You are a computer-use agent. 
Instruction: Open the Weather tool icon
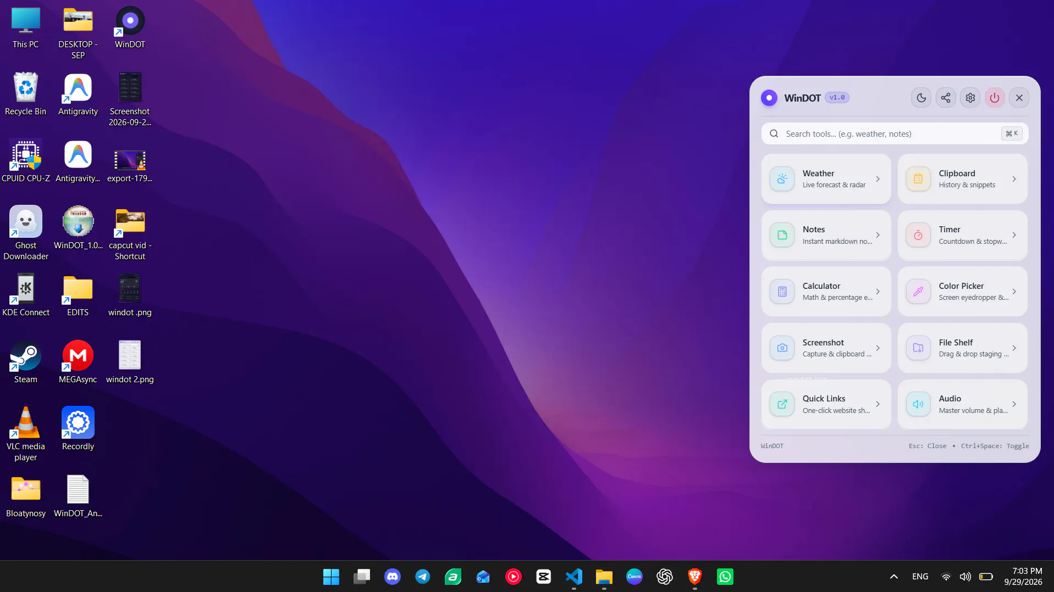(x=782, y=179)
